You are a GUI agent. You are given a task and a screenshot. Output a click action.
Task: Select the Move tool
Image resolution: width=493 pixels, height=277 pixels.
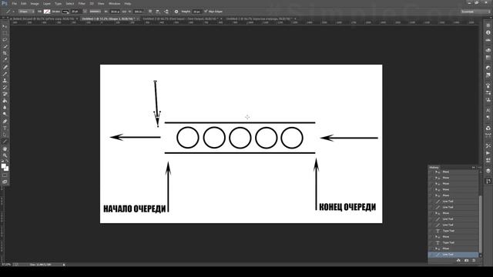tap(5, 26)
